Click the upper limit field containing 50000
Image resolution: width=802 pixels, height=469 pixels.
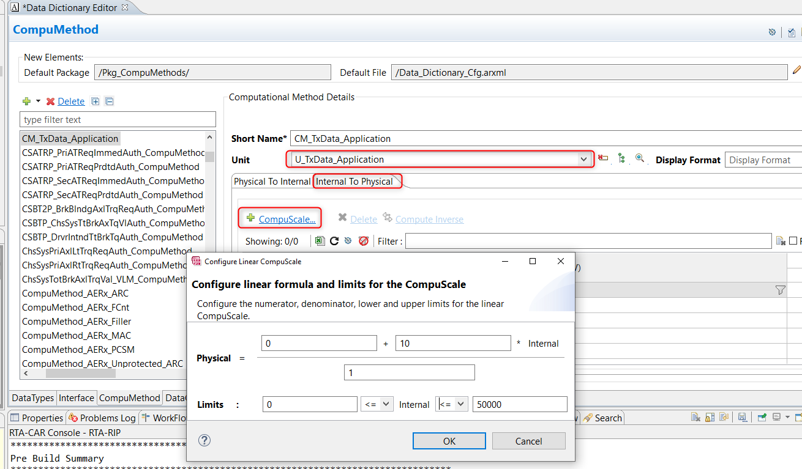(x=520, y=404)
